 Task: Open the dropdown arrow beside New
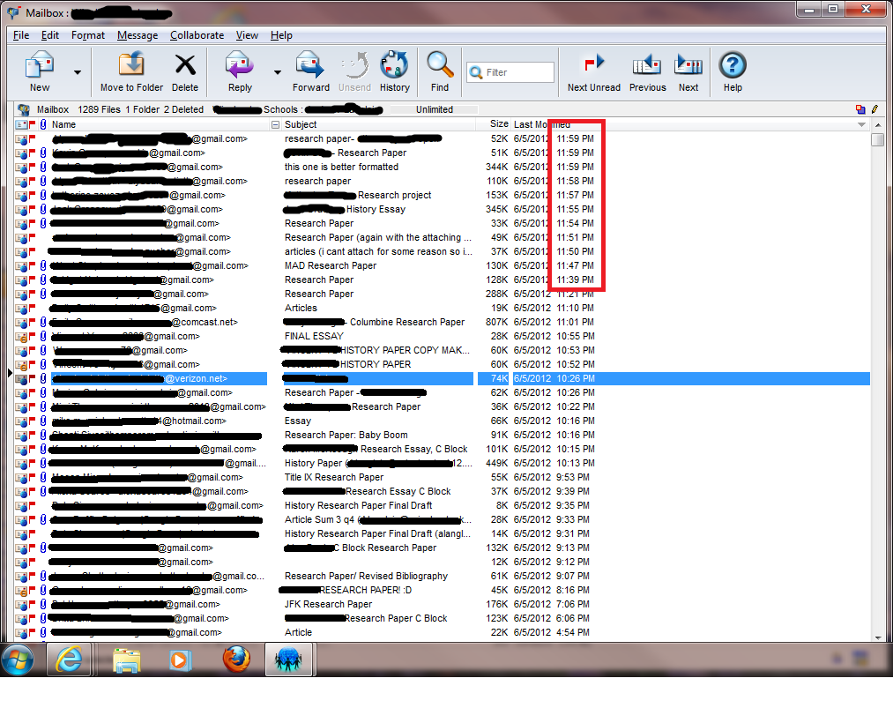[78, 72]
